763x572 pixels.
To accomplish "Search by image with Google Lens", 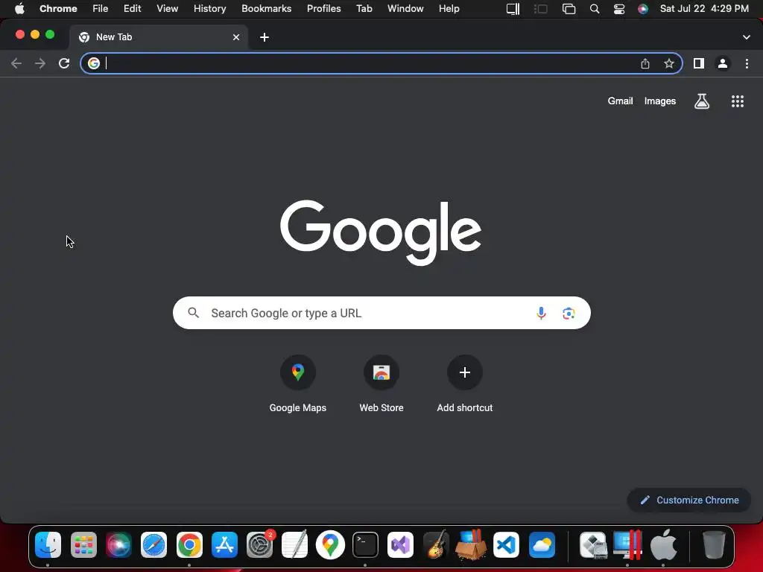I will pyautogui.click(x=569, y=314).
